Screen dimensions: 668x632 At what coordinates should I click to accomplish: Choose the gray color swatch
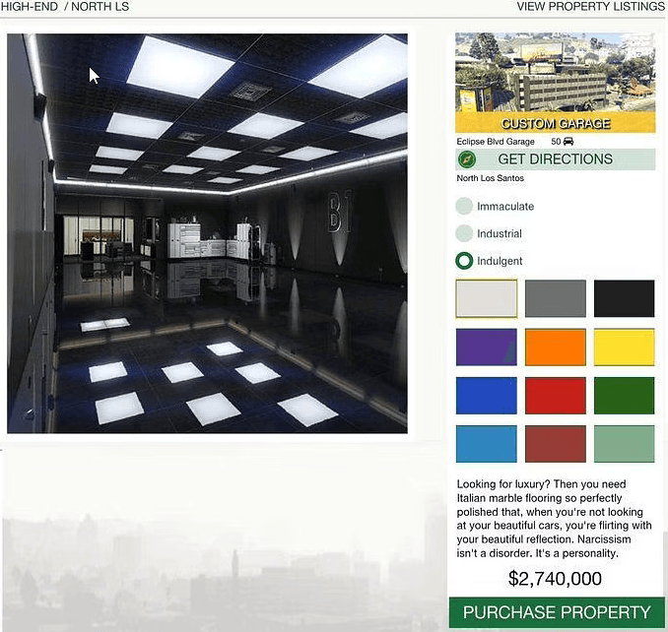[555, 298]
